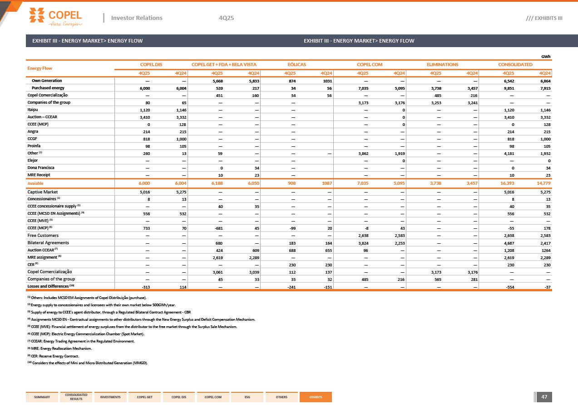Jump to the COPEL COM bottom tab
The image size is (578, 405).
(213, 397)
